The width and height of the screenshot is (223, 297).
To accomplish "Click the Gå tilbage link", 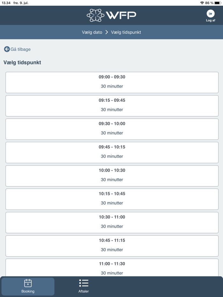I will coord(17,49).
